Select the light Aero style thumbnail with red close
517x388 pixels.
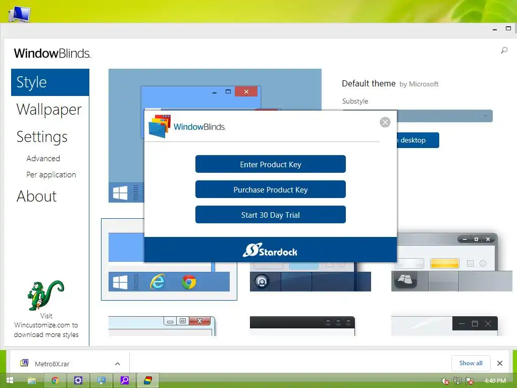click(162, 326)
